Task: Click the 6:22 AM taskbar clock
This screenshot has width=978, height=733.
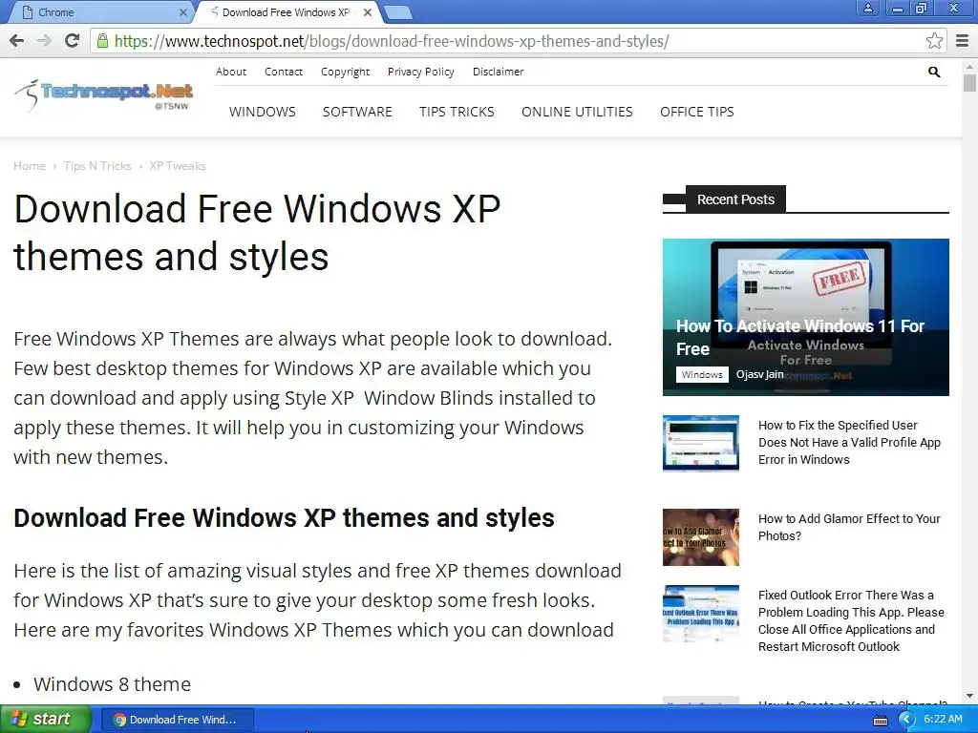Action: point(943,719)
